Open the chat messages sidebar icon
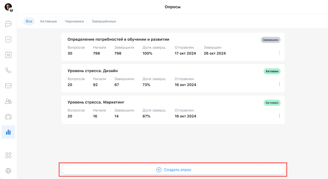The height and width of the screenshot is (179, 328). 8,24
